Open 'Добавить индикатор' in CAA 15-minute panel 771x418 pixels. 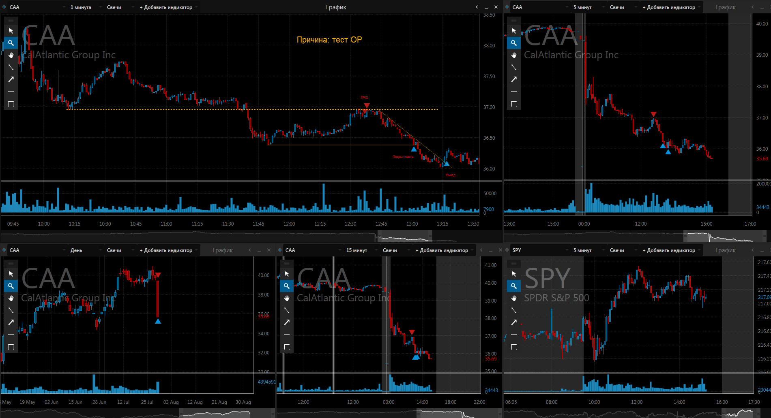tap(444, 250)
